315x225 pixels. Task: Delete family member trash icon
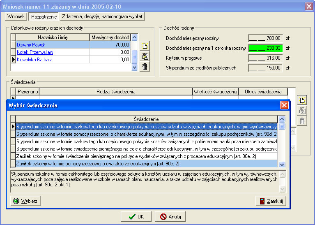coord(145,67)
